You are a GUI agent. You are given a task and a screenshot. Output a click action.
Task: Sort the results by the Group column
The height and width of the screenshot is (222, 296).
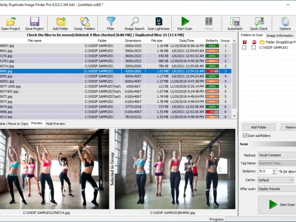pyautogui.click(x=225, y=41)
